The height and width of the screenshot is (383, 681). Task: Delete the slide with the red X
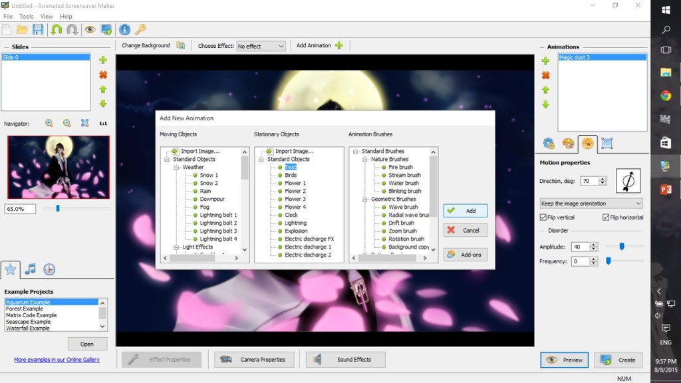[x=103, y=75]
